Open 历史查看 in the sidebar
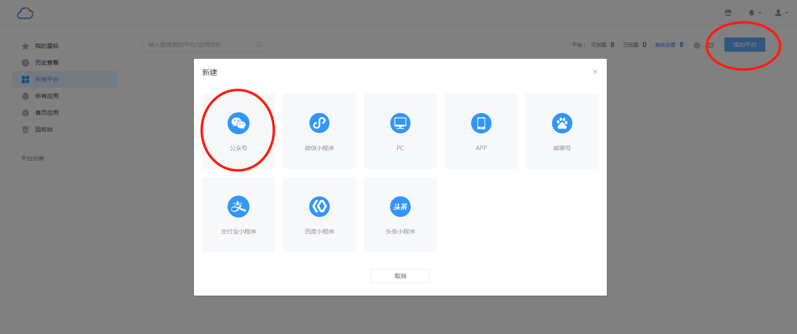 pyautogui.click(x=65, y=63)
